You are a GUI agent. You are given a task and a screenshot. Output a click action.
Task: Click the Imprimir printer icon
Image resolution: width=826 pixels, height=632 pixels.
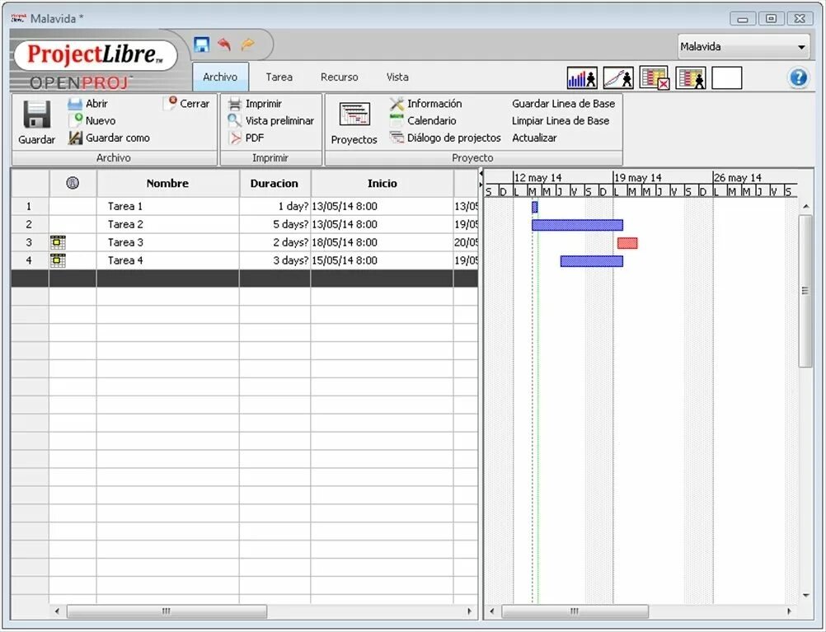(234, 105)
